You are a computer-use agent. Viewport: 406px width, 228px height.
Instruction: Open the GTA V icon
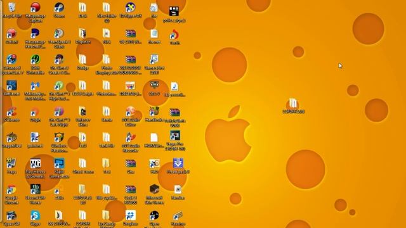[x=154, y=88]
